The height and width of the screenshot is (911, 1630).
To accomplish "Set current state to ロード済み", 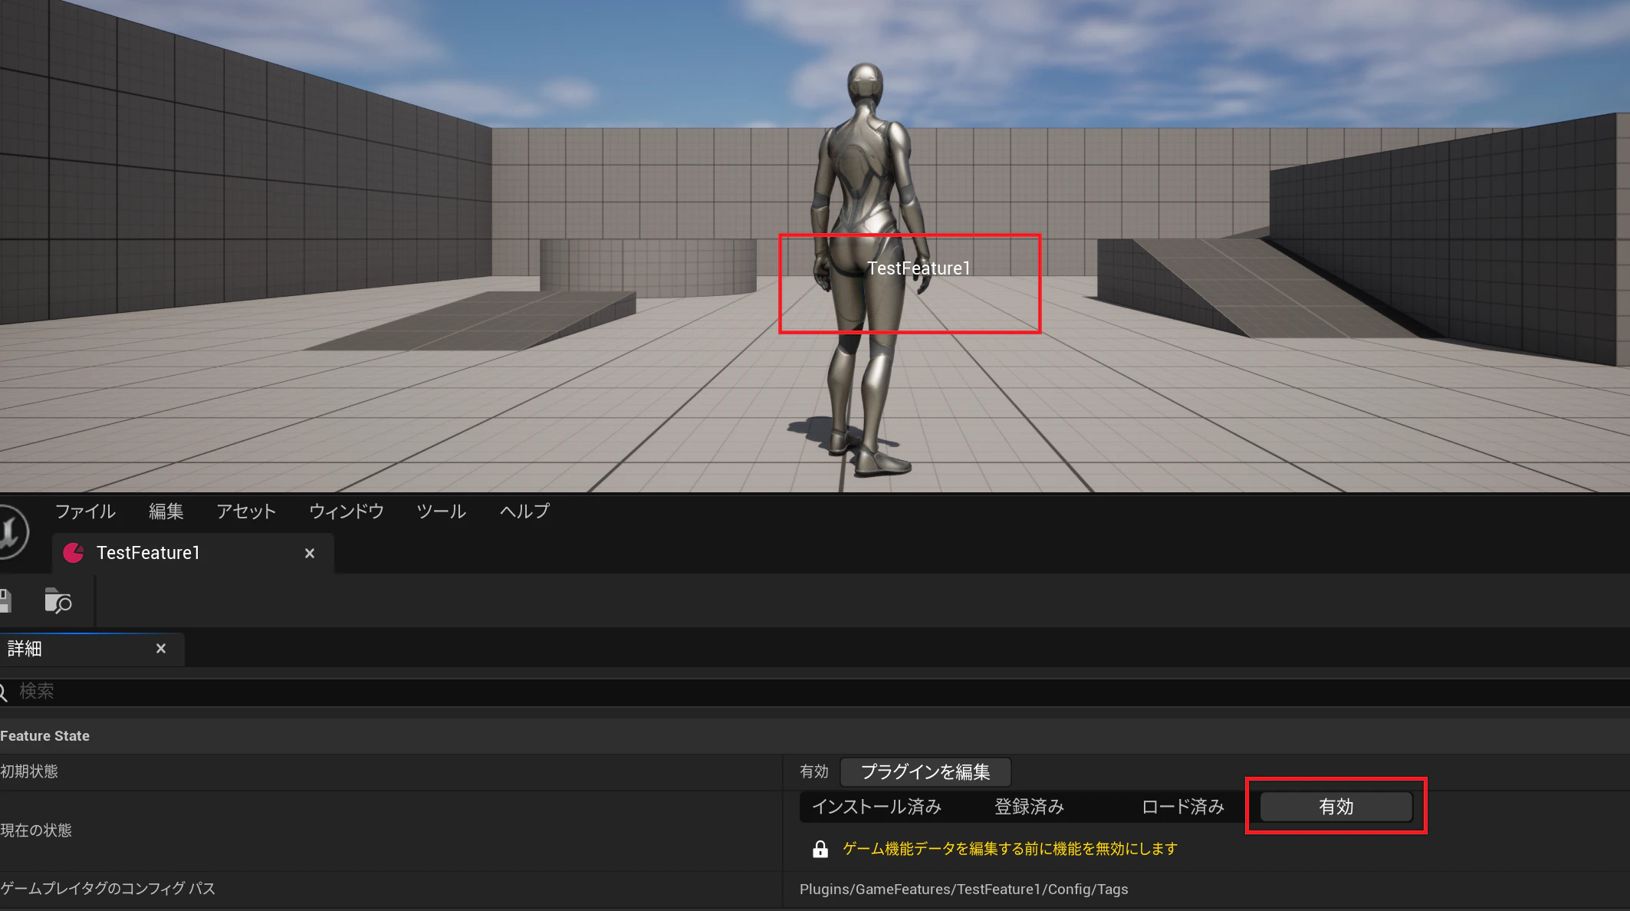I will (x=1183, y=807).
